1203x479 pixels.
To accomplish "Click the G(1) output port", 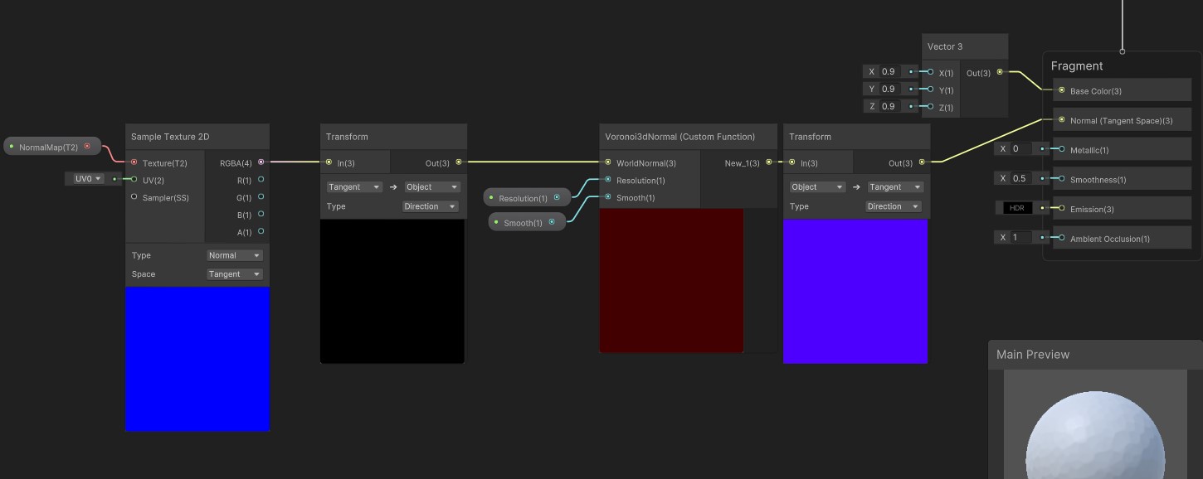I will [261, 196].
